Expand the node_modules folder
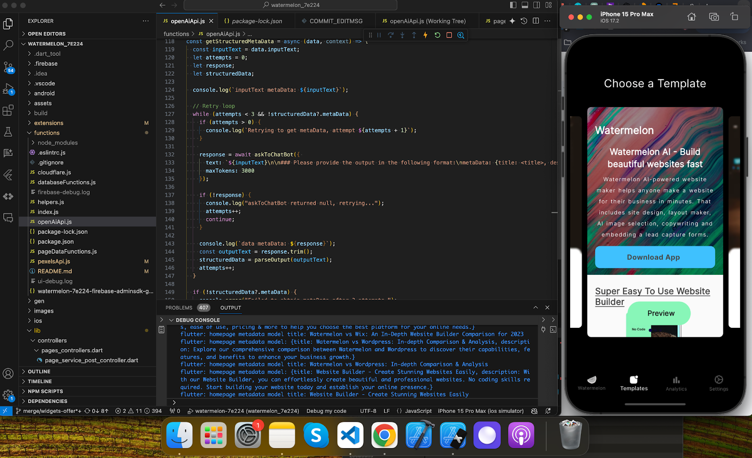Image resolution: width=752 pixels, height=458 pixels. (57, 143)
